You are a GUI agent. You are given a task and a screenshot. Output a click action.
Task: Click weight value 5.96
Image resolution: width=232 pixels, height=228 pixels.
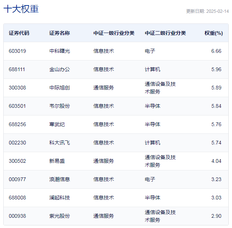(216, 69)
